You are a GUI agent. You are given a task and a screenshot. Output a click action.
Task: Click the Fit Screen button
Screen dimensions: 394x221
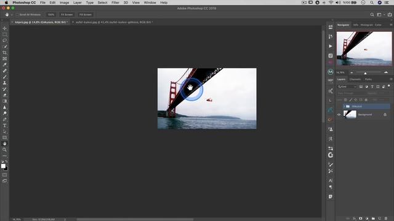[67, 15]
